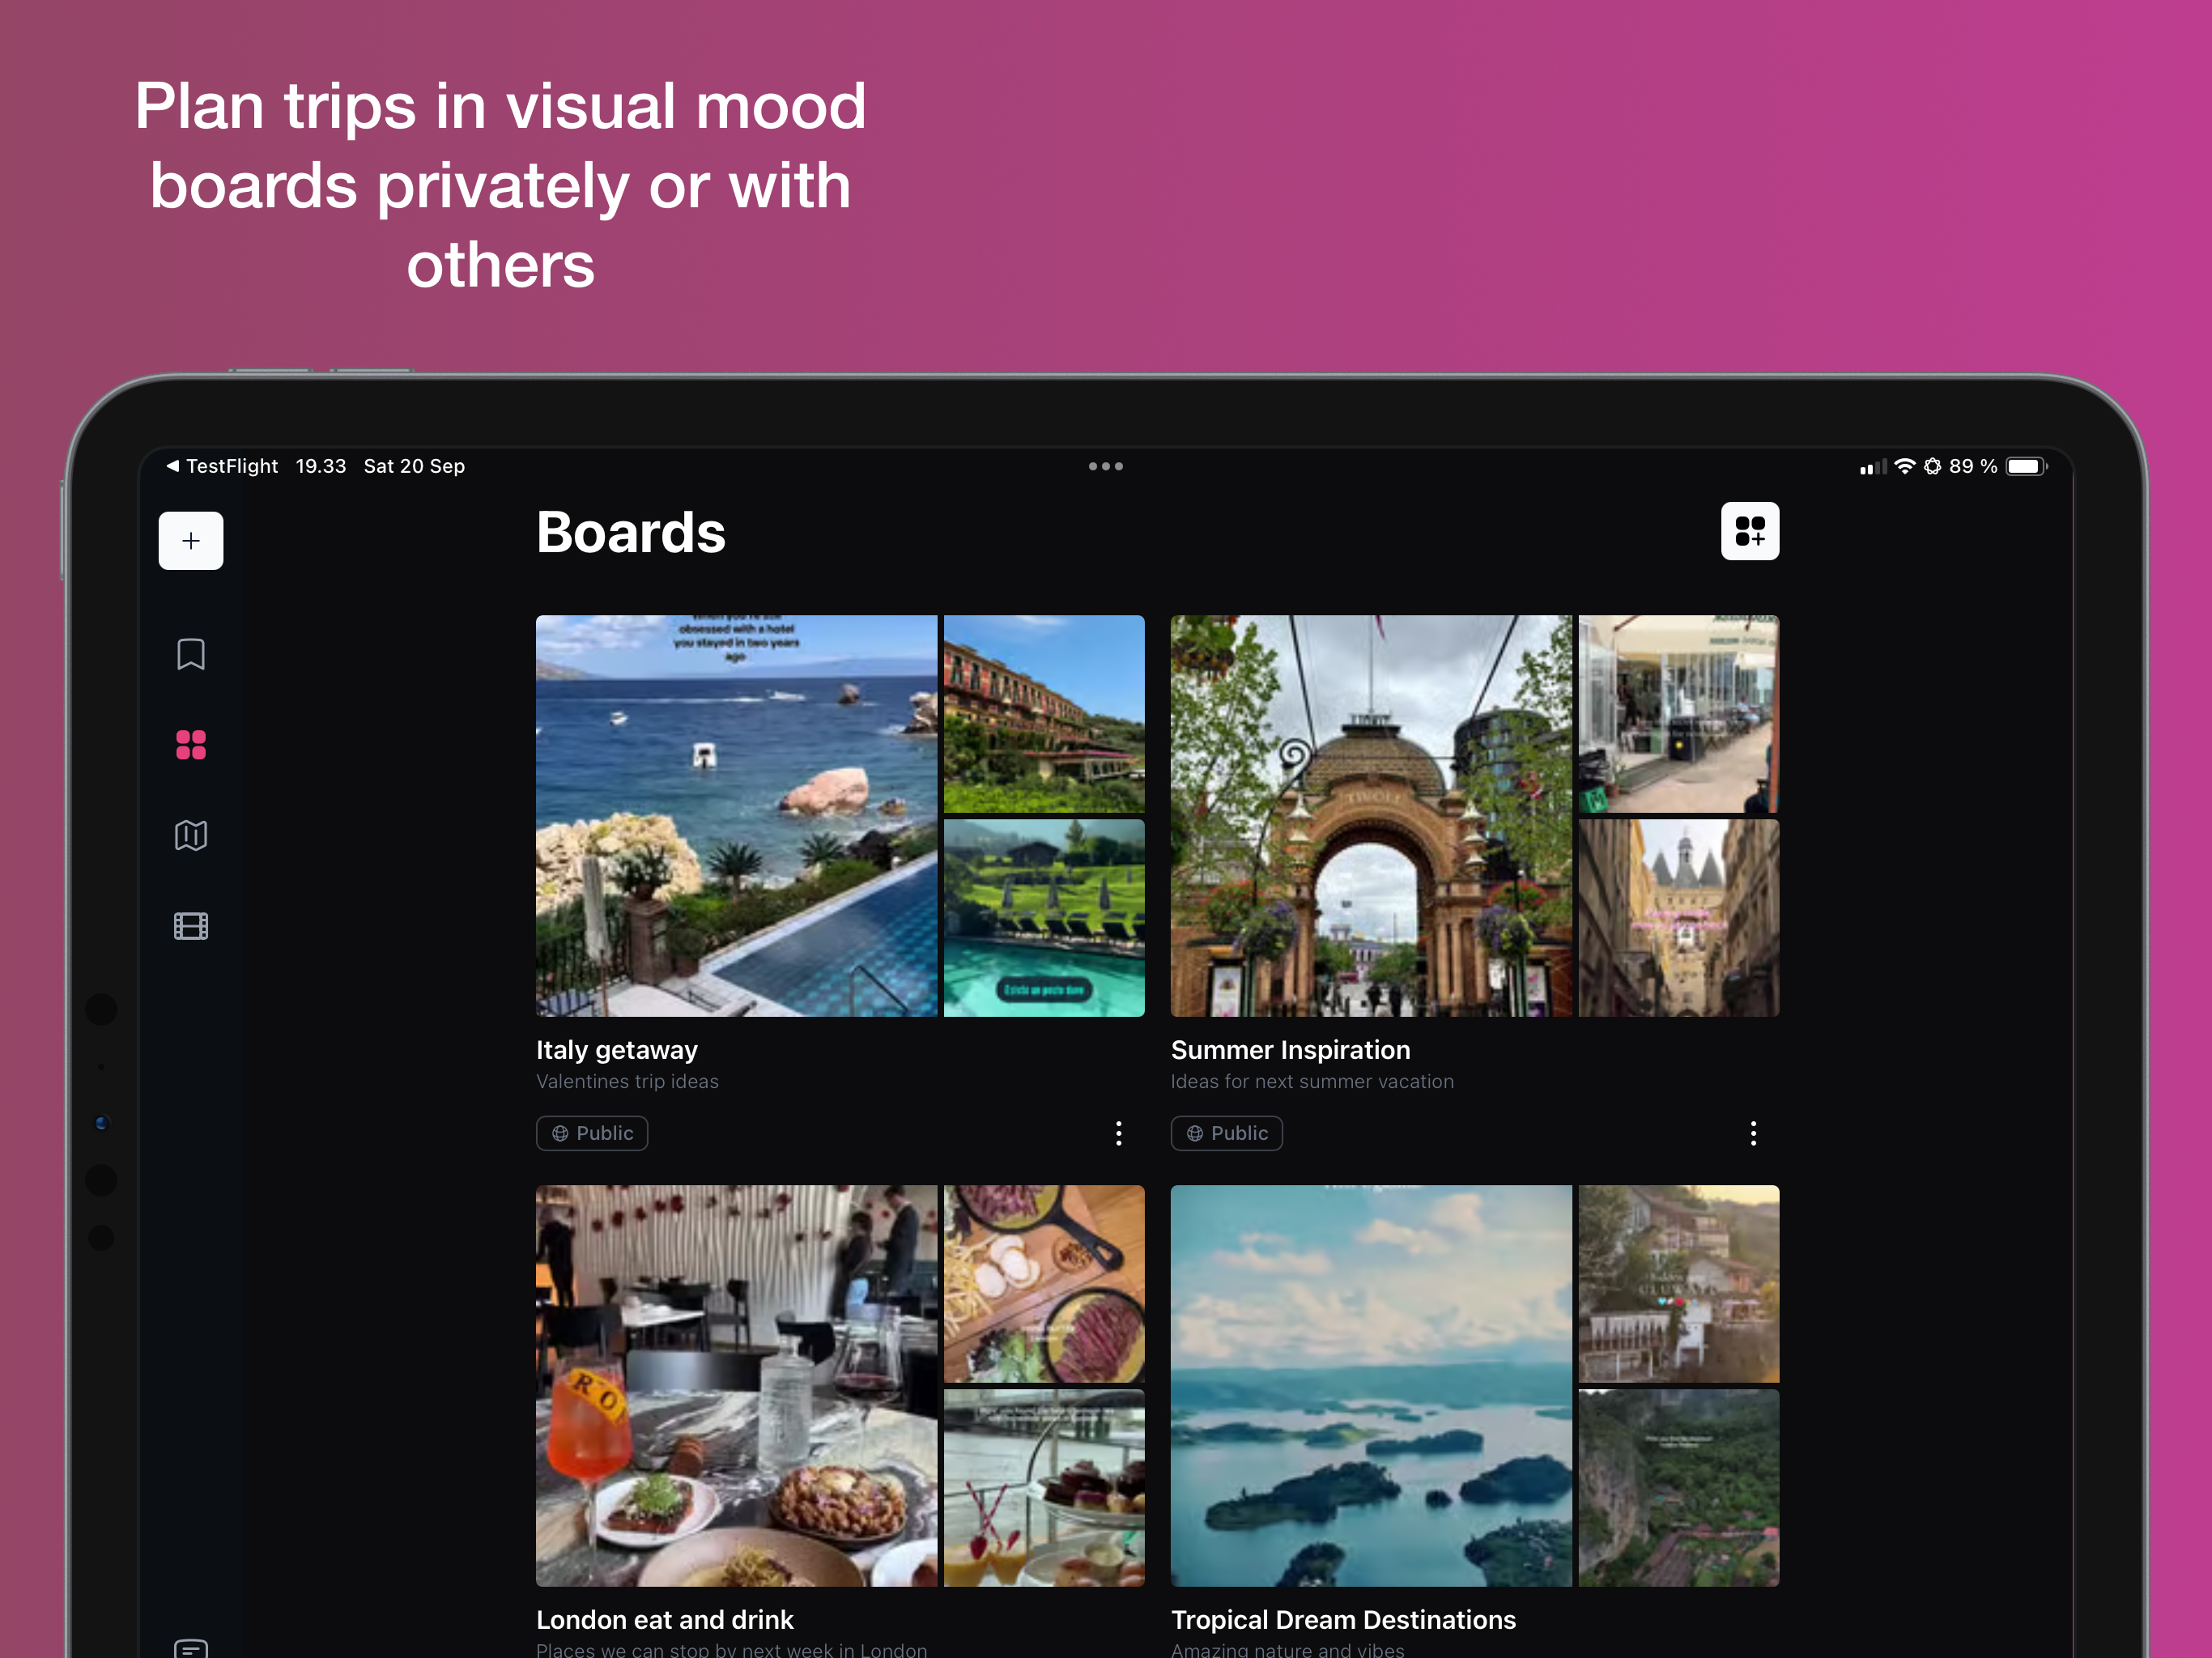Open the bookmarks saved icon in sidebar
The width and height of the screenshot is (2212, 1658).
point(191,655)
